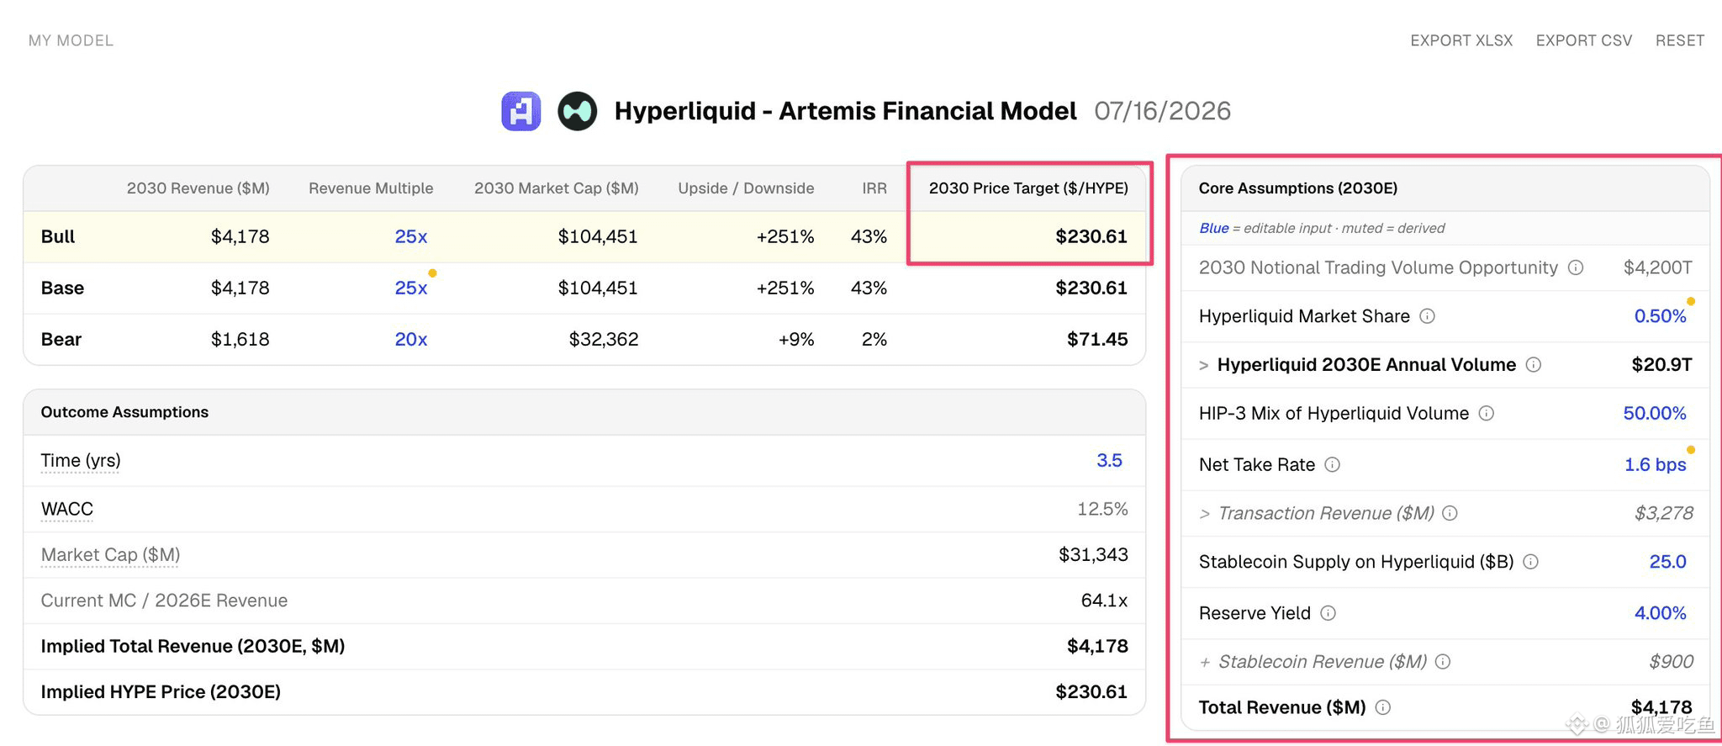Edit Stablecoin Supply value 25.0
The height and width of the screenshot is (746, 1722).
1667,562
